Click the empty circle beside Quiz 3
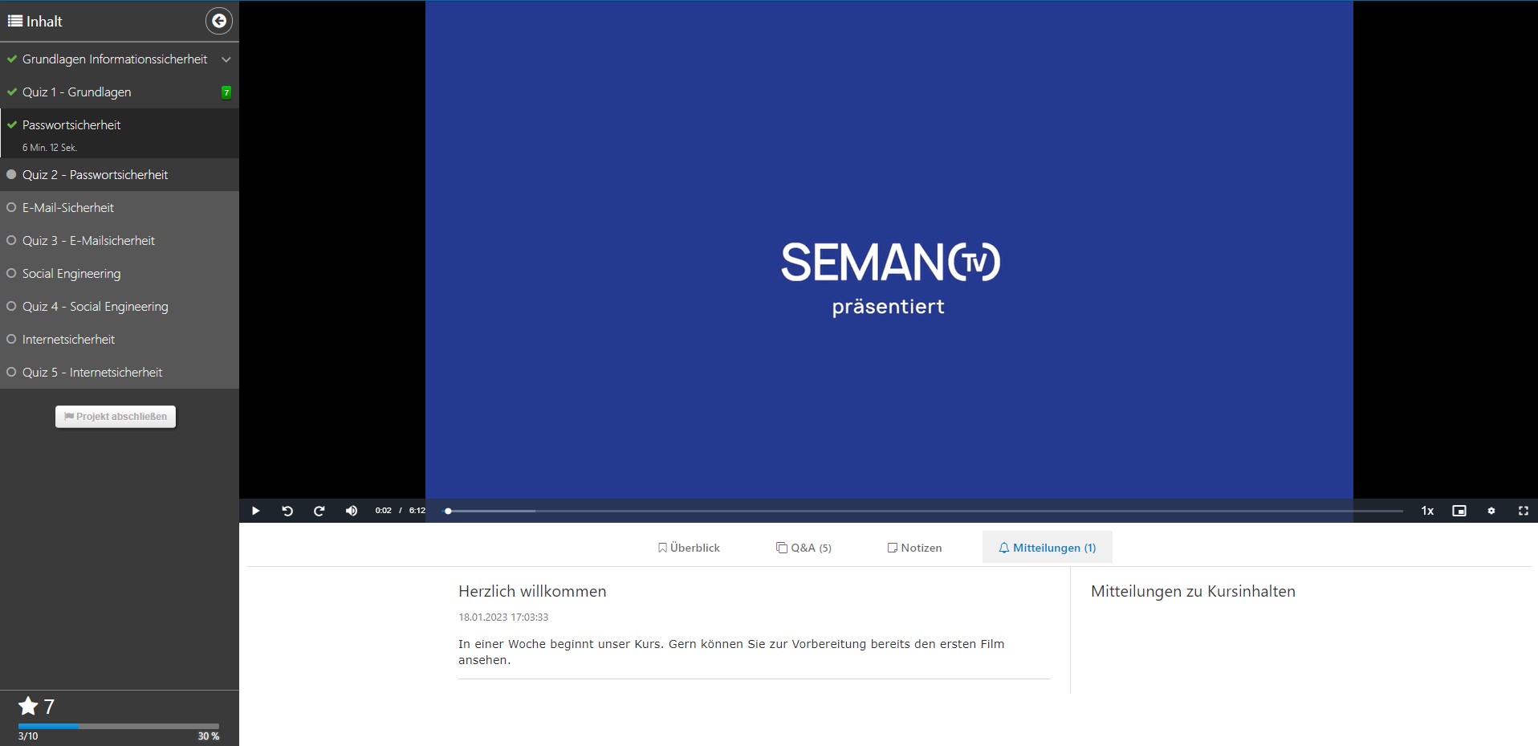This screenshot has height=746, width=1538. (11, 240)
